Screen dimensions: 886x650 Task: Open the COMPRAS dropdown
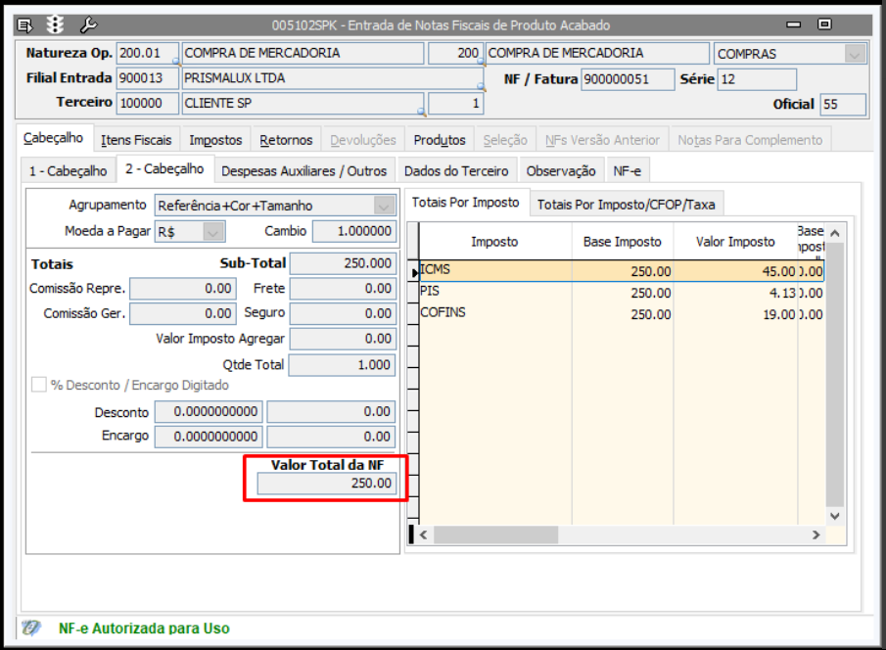point(855,54)
